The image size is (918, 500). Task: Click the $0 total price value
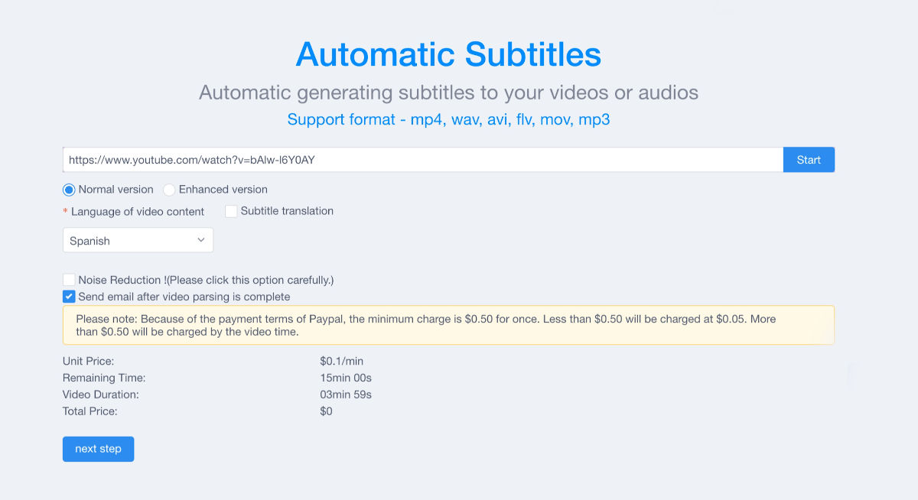point(327,411)
